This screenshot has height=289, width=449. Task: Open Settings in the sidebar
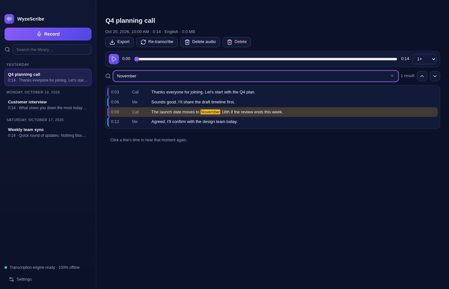(x=21, y=279)
